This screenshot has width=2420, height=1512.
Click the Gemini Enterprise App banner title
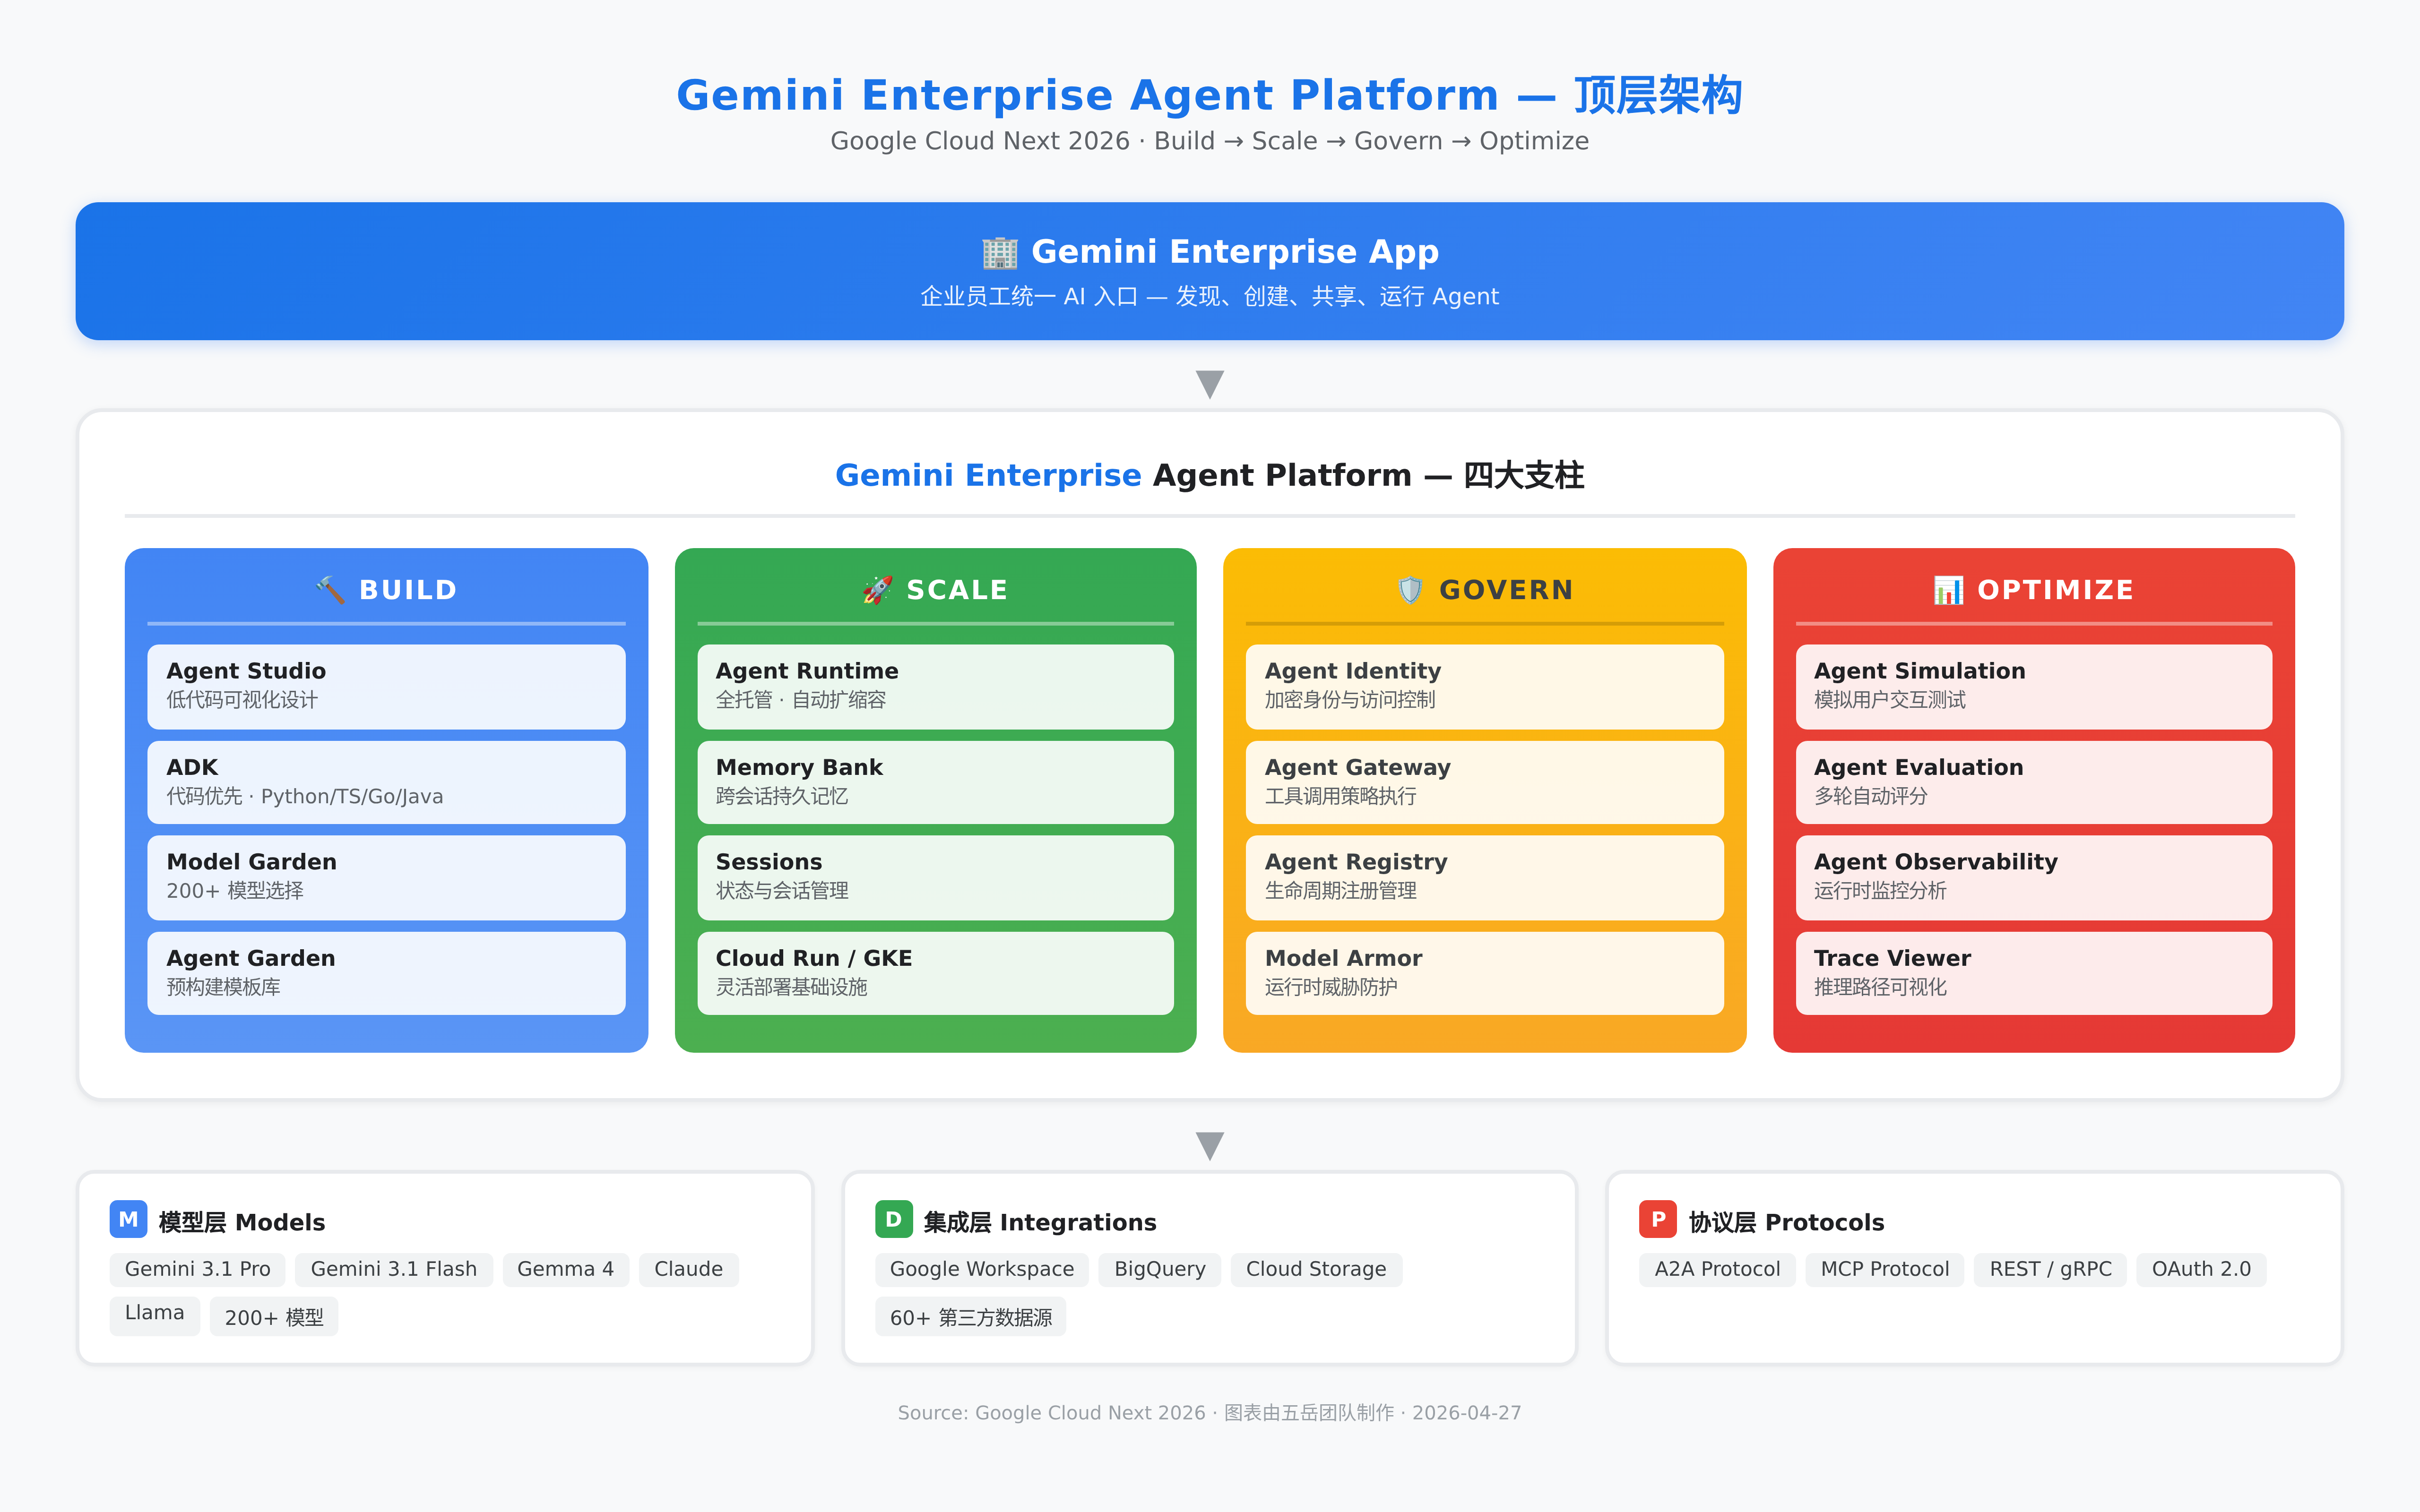tap(1235, 251)
